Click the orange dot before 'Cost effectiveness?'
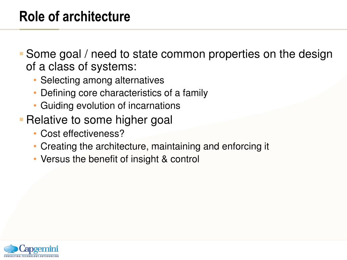This screenshot has height=260, width=347. pyautogui.click(x=35, y=133)
